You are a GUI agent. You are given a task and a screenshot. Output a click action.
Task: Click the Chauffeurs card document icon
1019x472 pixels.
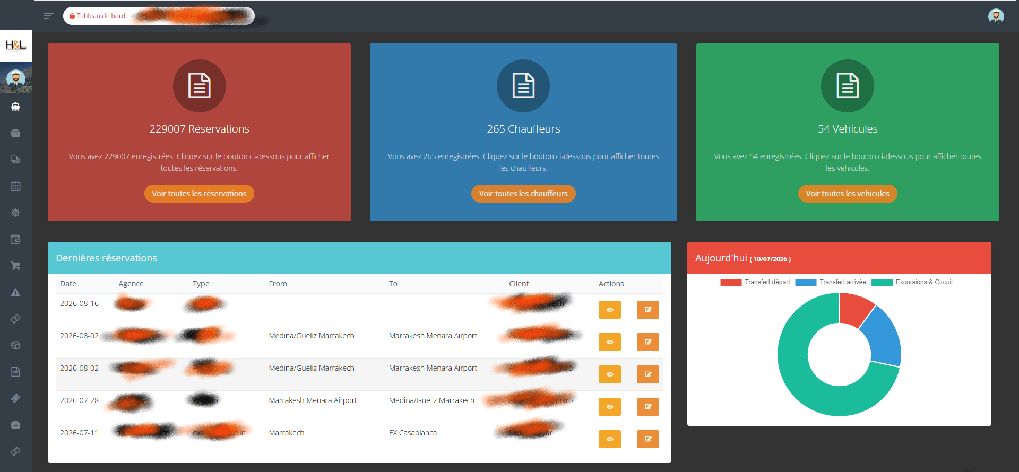pyautogui.click(x=523, y=86)
